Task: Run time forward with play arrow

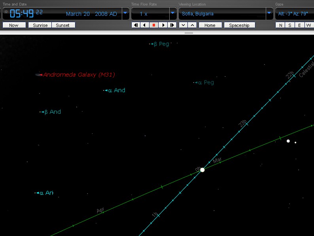Action: point(163,25)
